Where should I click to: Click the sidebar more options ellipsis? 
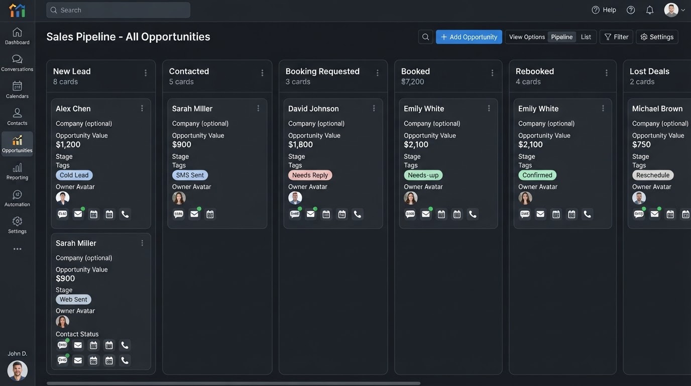point(17,249)
